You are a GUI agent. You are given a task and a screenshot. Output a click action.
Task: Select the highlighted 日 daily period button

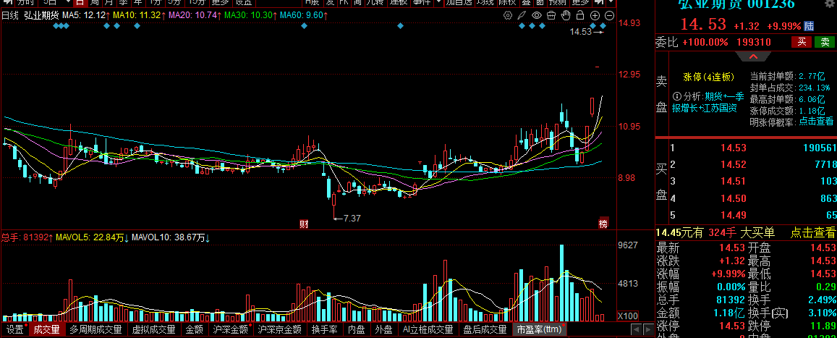[79, 2]
